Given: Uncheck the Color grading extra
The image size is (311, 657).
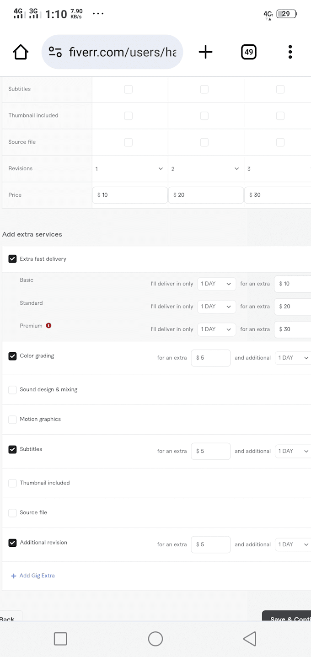Looking at the screenshot, I should 13,356.
